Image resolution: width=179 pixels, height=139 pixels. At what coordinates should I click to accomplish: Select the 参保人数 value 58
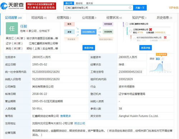120,109
